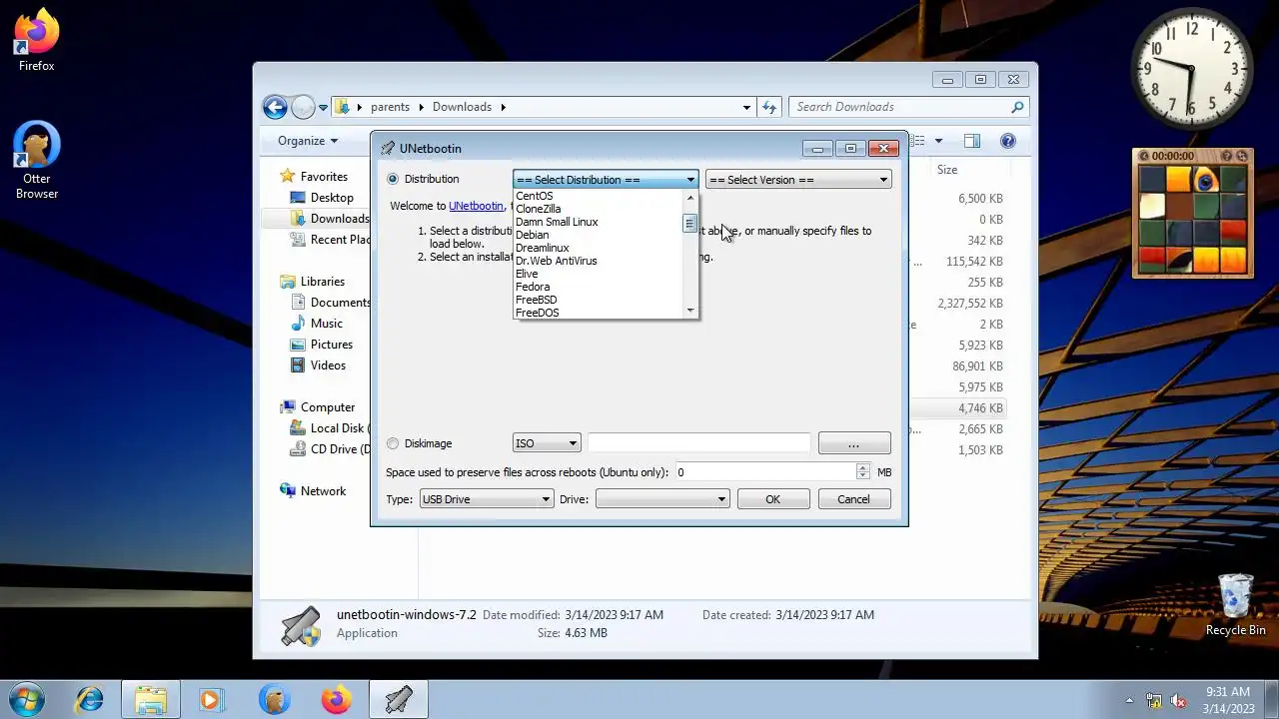Click the network tray icon
The width and height of the screenshot is (1279, 719).
tap(1154, 701)
